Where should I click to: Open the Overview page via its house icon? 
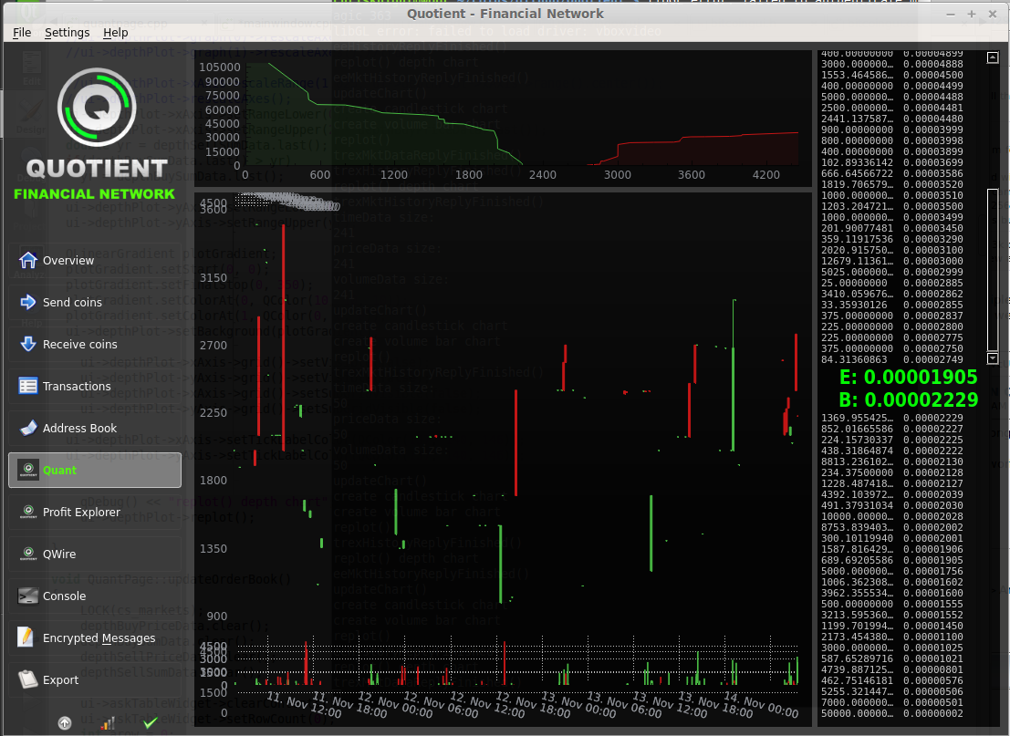coord(27,260)
